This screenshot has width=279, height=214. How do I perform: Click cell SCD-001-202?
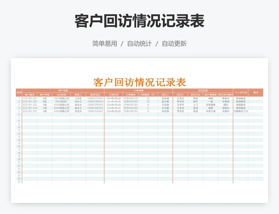[30, 101]
